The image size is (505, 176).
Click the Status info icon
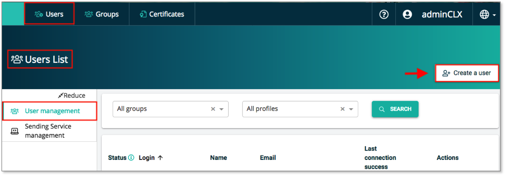(131, 158)
